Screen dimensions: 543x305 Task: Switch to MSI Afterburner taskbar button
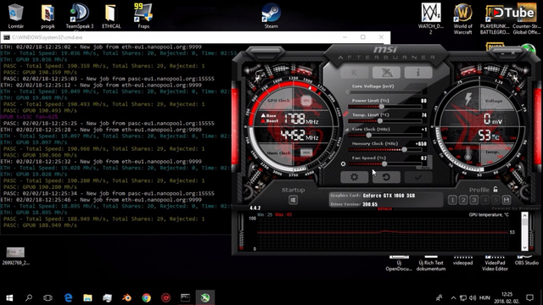pyautogui.click(x=205, y=297)
